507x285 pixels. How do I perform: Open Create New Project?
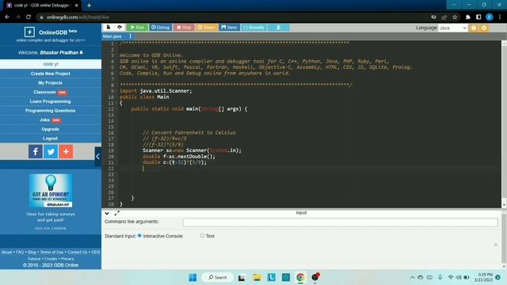[x=51, y=74]
